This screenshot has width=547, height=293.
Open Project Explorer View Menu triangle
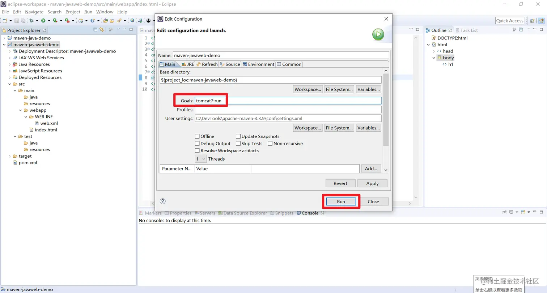(x=119, y=29)
